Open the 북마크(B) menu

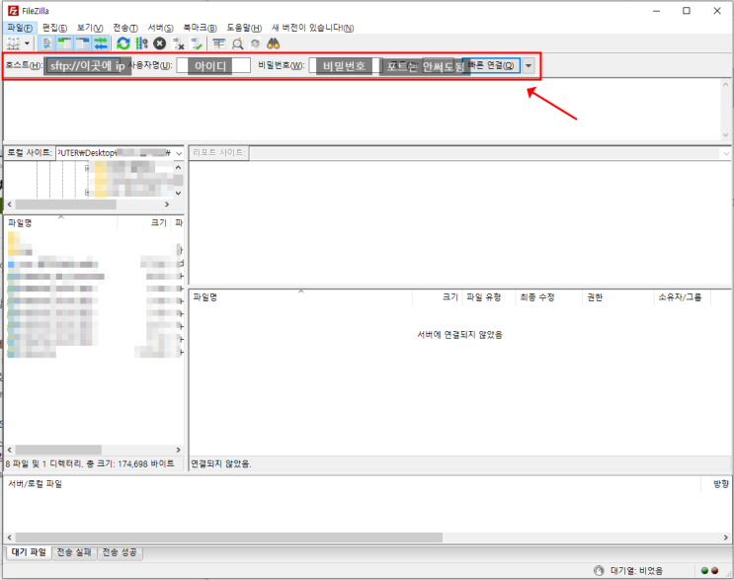[200, 28]
